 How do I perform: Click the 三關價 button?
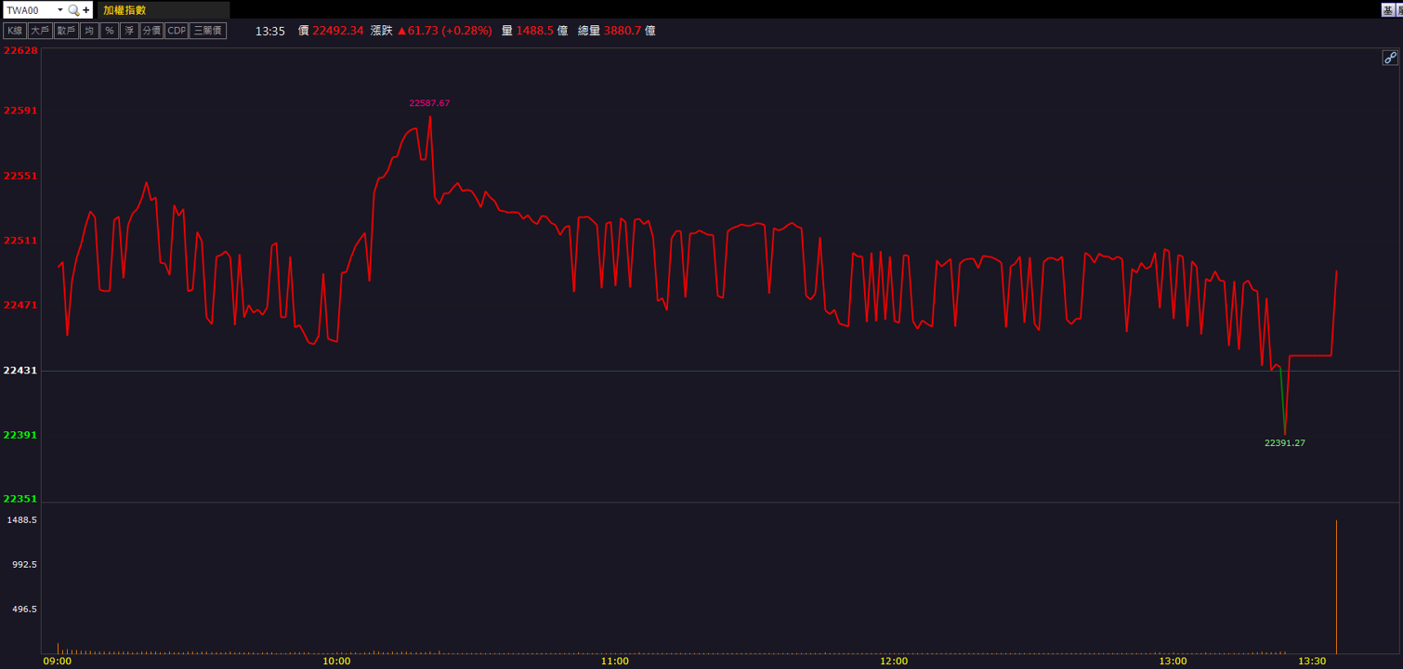coord(208,31)
